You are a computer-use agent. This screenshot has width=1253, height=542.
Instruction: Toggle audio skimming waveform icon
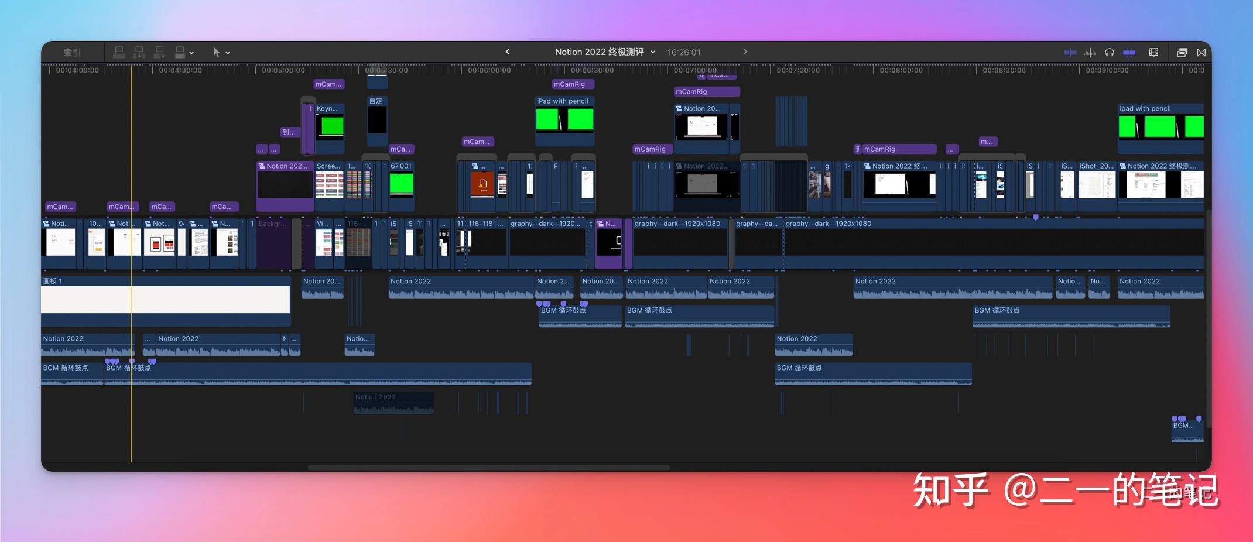coord(1090,52)
